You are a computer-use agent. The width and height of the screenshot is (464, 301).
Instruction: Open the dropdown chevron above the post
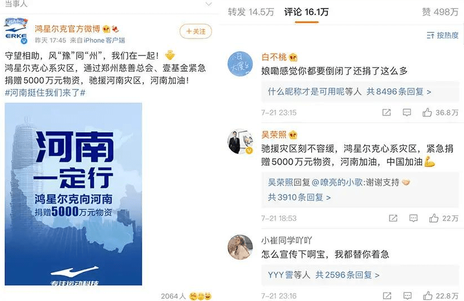[209, 4]
